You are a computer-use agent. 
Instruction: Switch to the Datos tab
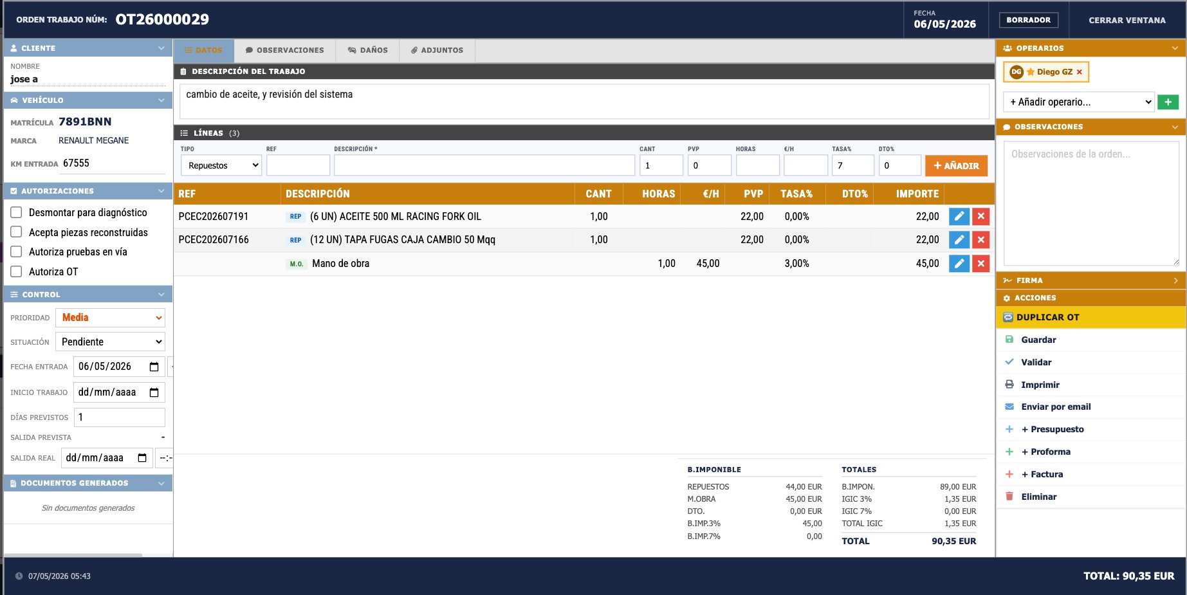[x=204, y=50]
